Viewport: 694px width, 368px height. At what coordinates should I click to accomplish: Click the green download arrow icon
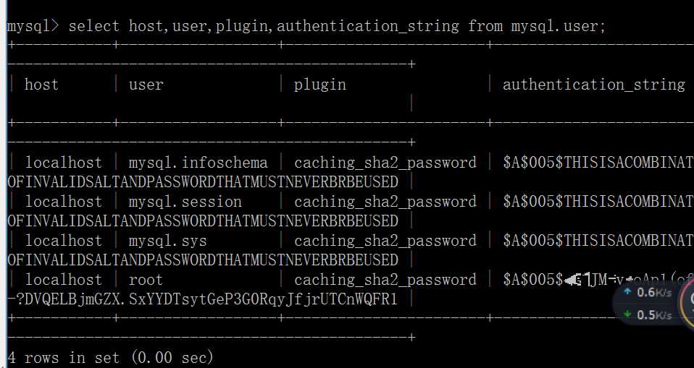point(627,314)
